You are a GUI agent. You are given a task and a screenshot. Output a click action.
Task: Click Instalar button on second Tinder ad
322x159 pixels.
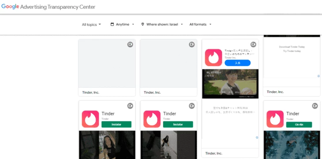(x=178, y=124)
